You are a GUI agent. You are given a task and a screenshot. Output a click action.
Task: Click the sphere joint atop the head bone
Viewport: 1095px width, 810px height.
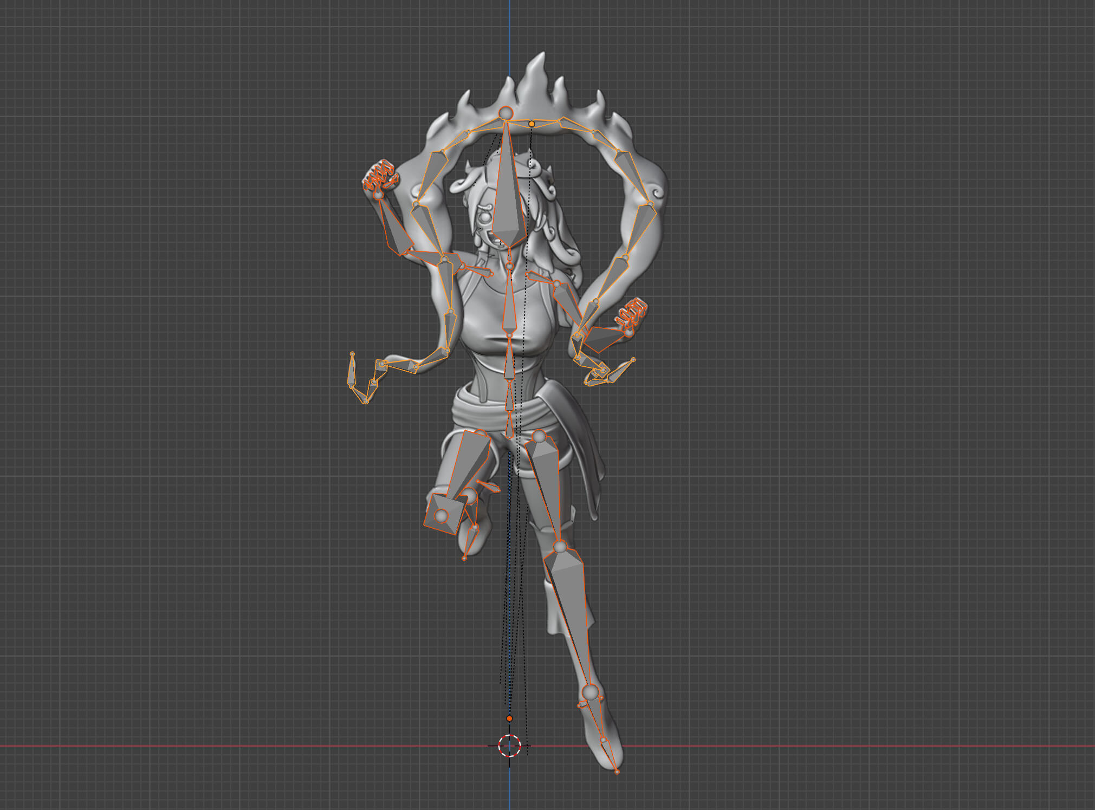(x=506, y=113)
